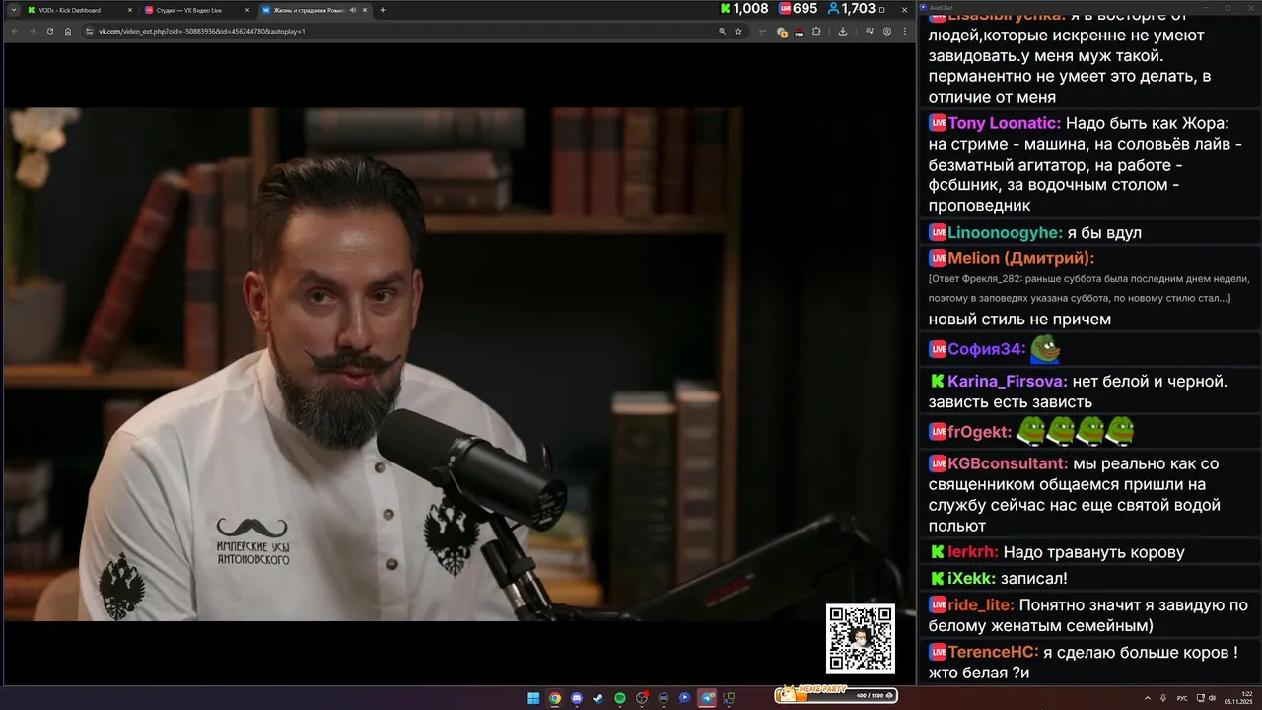Open the browser downloads panel
The image size is (1262, 710).
tap(843, 31)
